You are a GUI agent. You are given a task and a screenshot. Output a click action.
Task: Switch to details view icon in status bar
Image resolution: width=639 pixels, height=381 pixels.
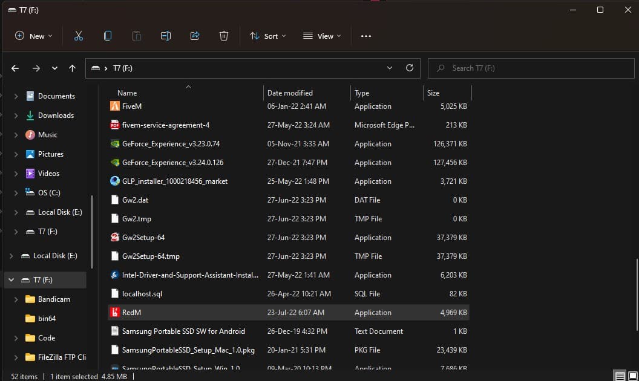coord(620,376)
